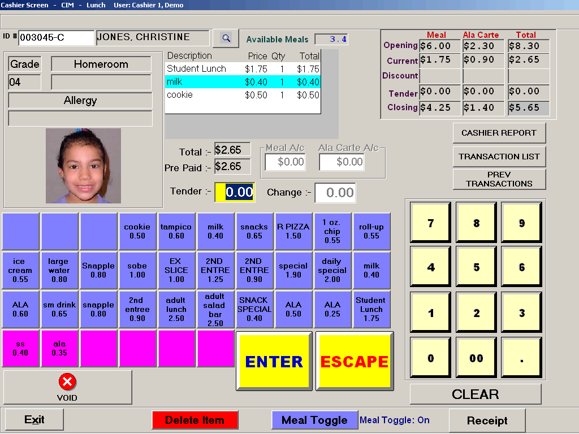View Prev Transactions
The height and width of the screenshot is (434, 579).
(x=499, y=179)
